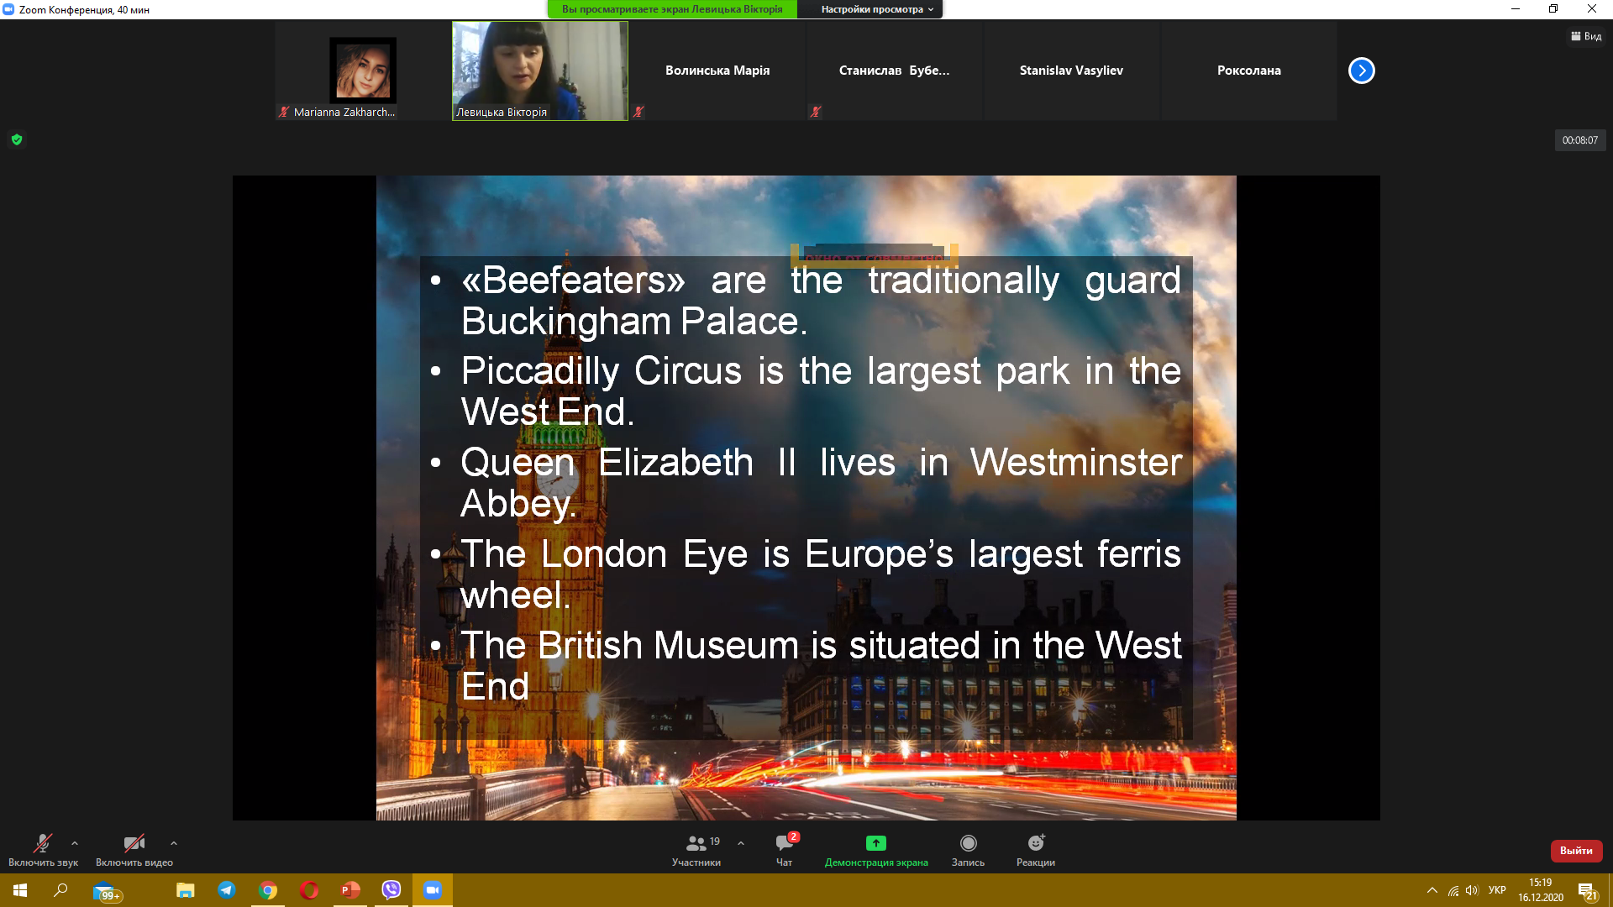1613x907 pixels.
Task: Unmute the microphone with Включить звук
Action: pos(42,843)
